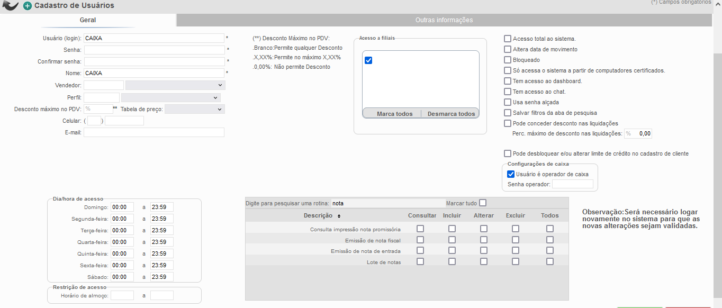Toggle Altera data de movimento checkbox
This screenshot has height=308, width=722.
pyautogui.click(x=508, y=49)
